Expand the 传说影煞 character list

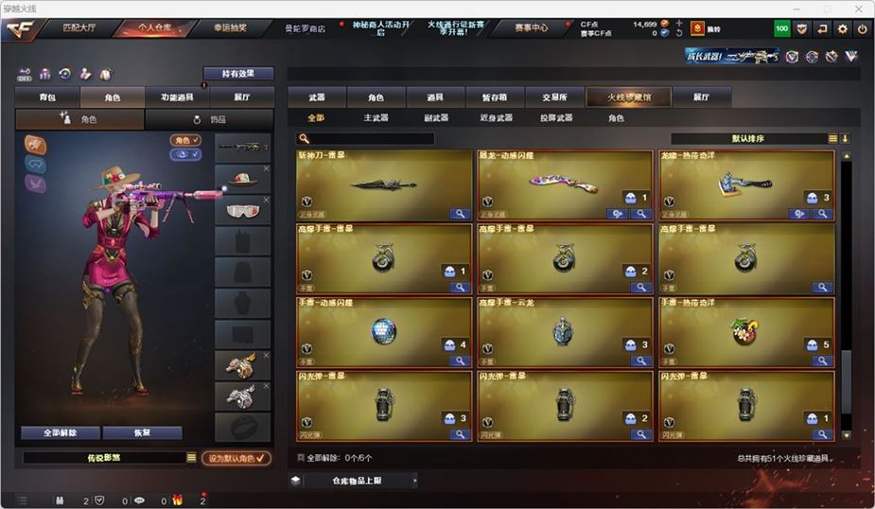191,458
